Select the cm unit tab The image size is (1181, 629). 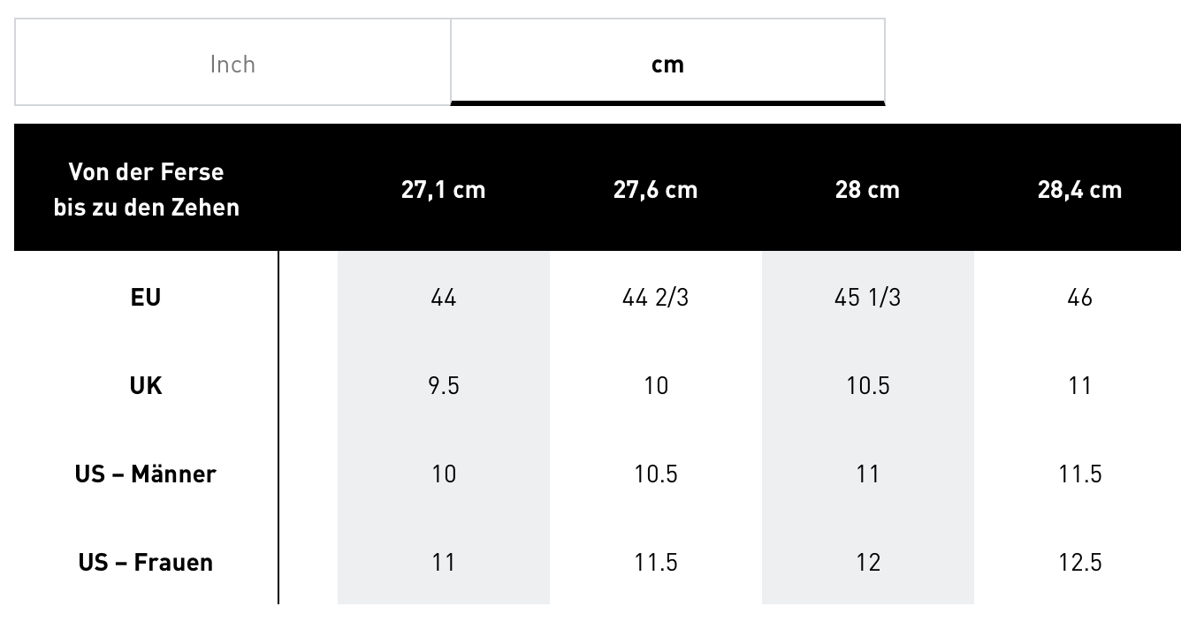coord(667,64)
